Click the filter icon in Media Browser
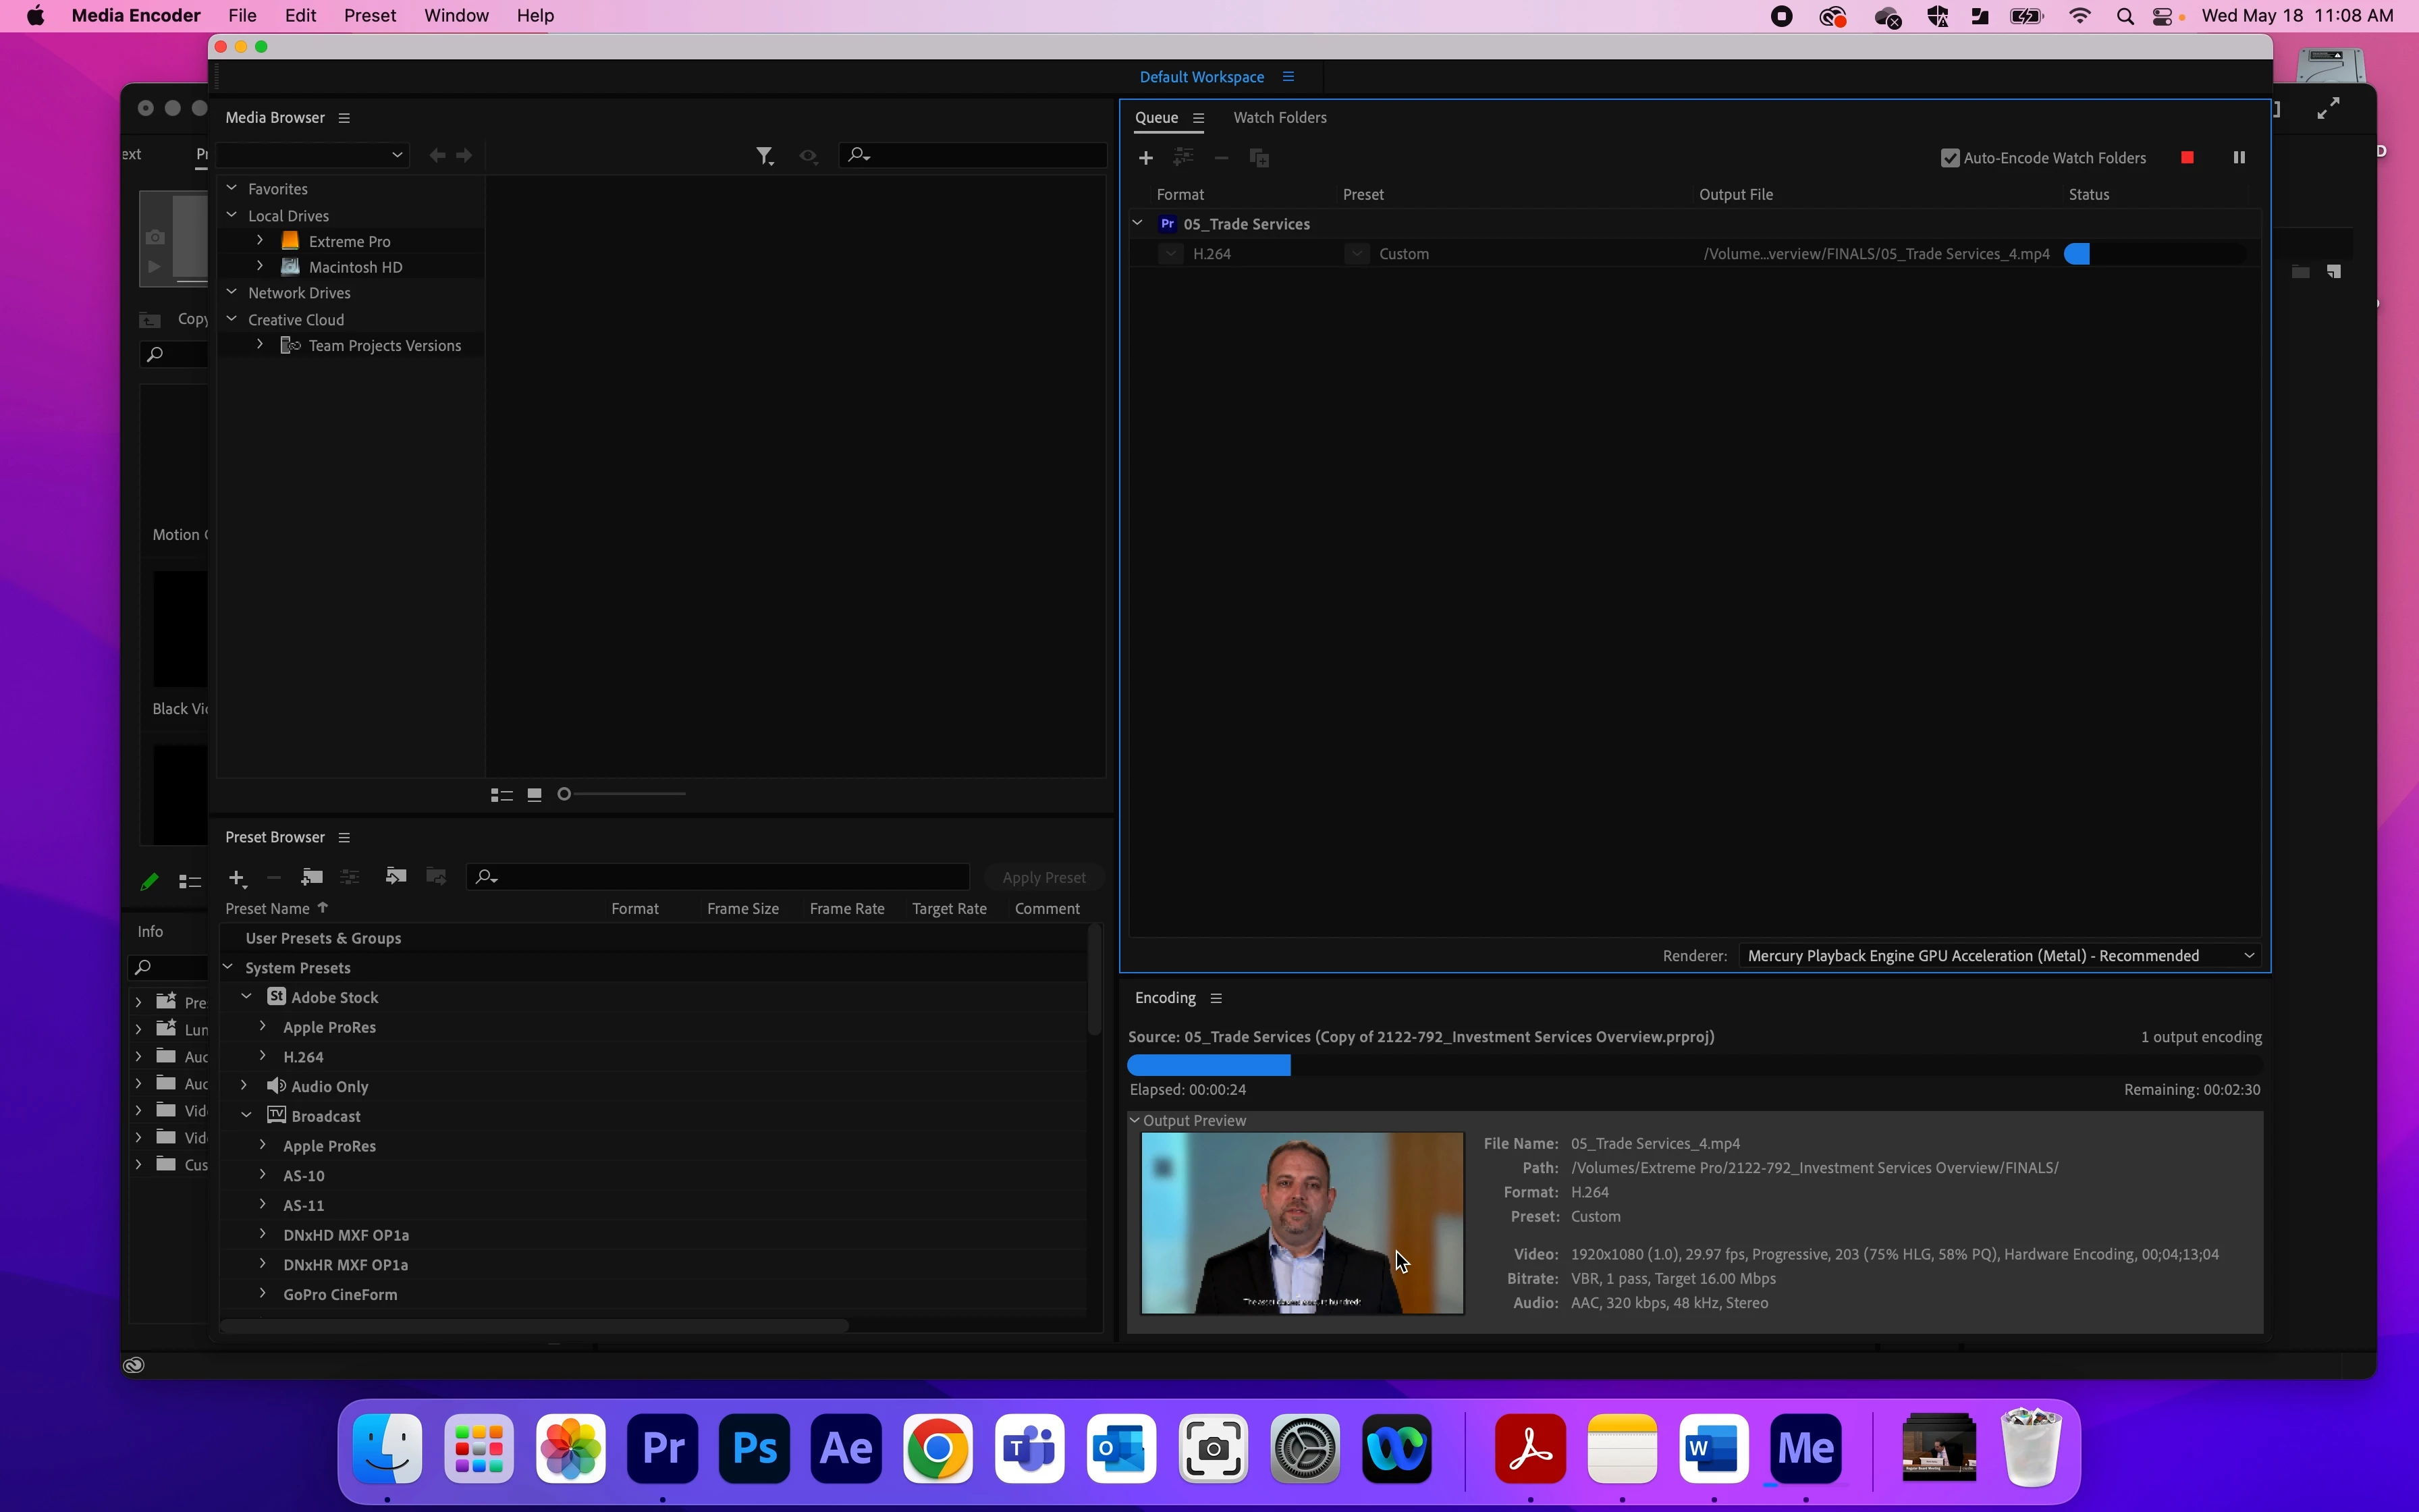Viewport: 2419px width, 1512px height. pos(765,156)
